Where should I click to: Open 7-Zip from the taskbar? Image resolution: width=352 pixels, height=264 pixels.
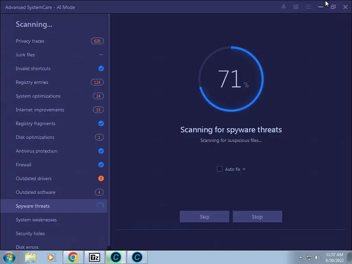(94, 257)
